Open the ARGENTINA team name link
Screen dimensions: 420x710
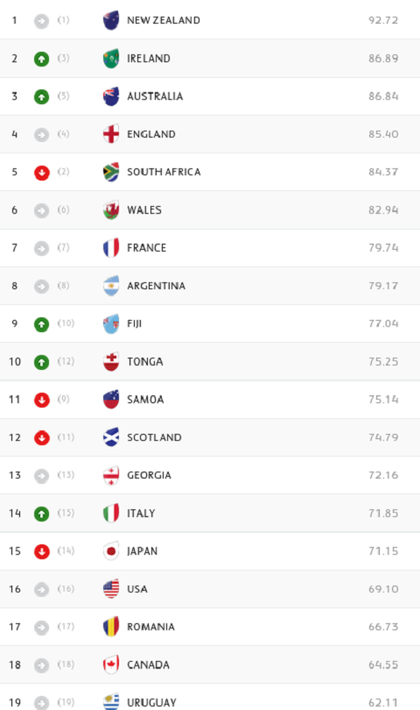tap(156, 286)
